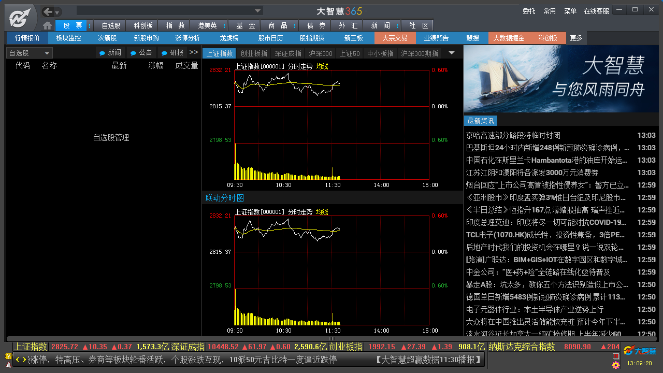The height and width of the screenshot is (373, 663).
Task: Open the 基金 main menu tab
Action: [246, 25]
